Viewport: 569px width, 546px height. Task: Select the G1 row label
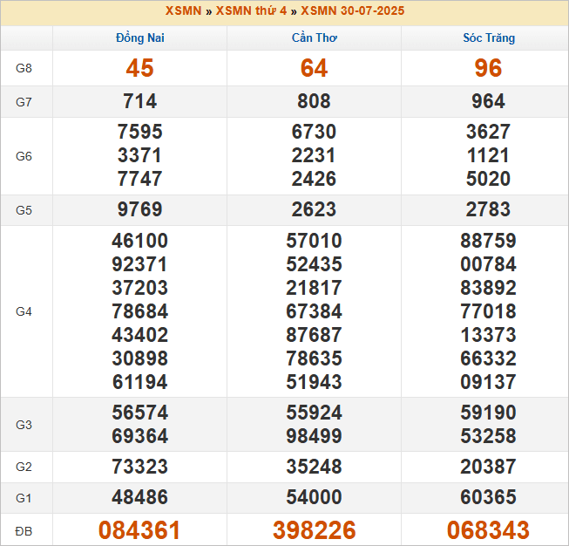[x=24, y=498]
